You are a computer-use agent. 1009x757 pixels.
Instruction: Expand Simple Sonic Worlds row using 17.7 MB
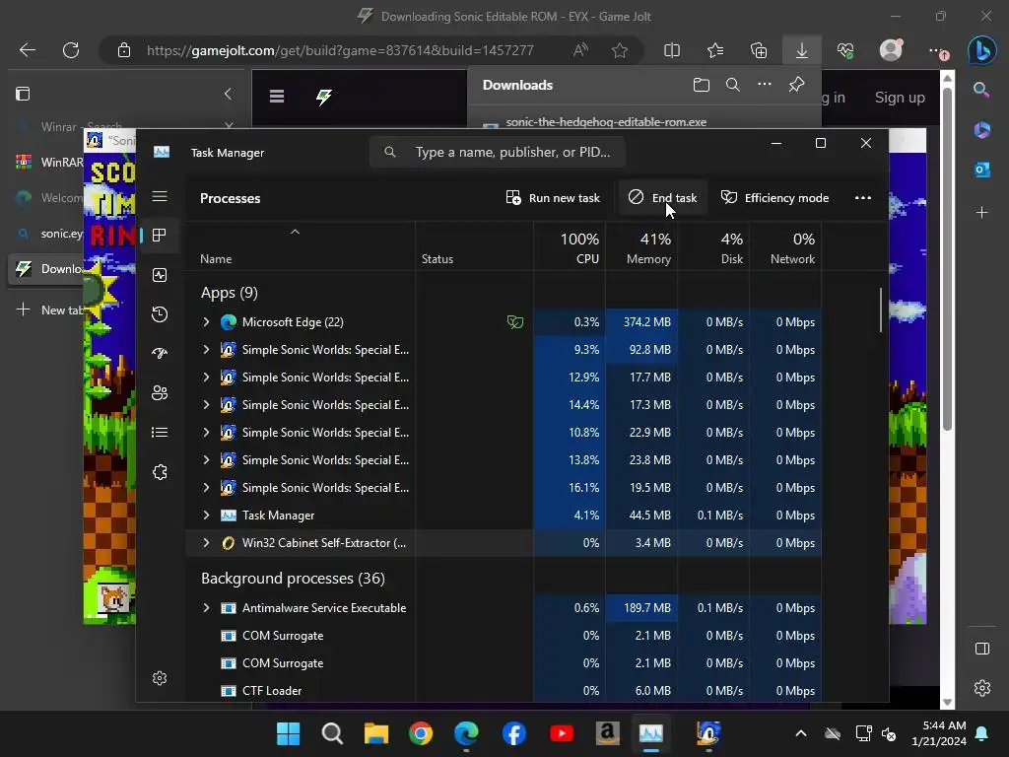pos(206,378)
